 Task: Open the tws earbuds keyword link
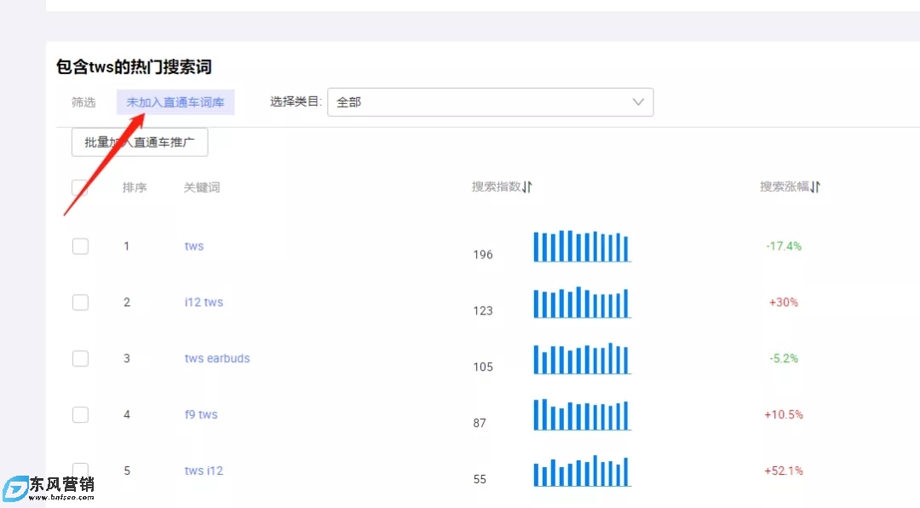[x=217, y=359]
